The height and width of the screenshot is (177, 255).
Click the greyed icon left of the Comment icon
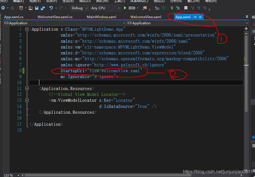click(163, 8)
